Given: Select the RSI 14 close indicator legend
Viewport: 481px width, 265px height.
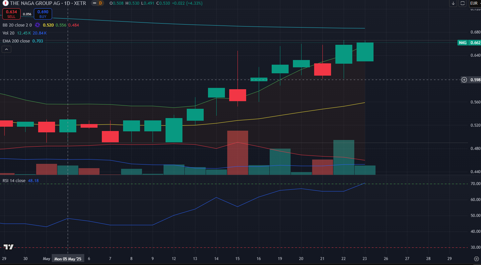Looking at the screenshot, I should click(x=14, y=181).
